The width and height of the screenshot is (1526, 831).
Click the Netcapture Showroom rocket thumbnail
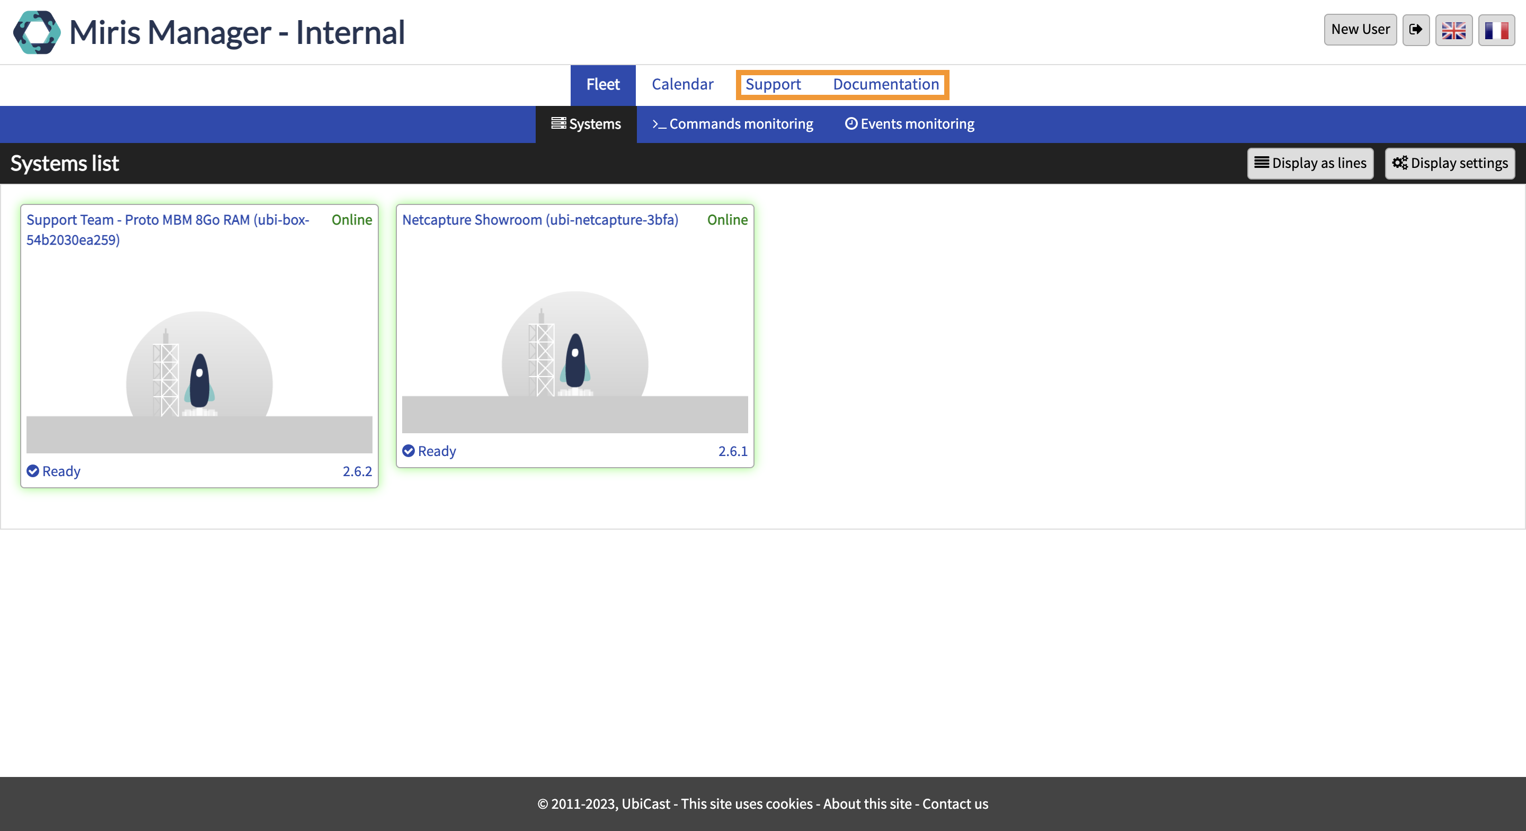575,362
